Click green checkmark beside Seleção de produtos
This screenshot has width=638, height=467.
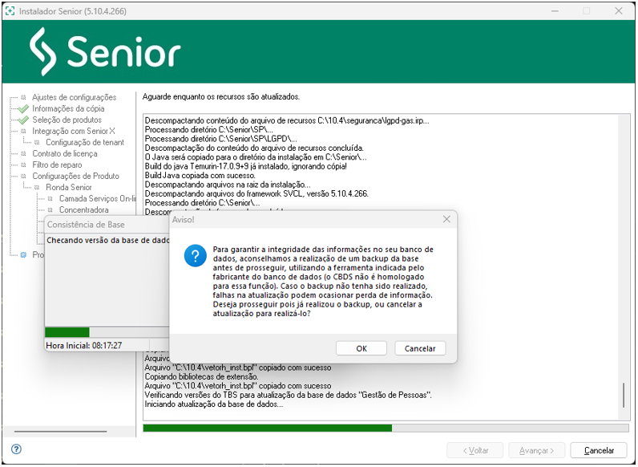[23, 120]
